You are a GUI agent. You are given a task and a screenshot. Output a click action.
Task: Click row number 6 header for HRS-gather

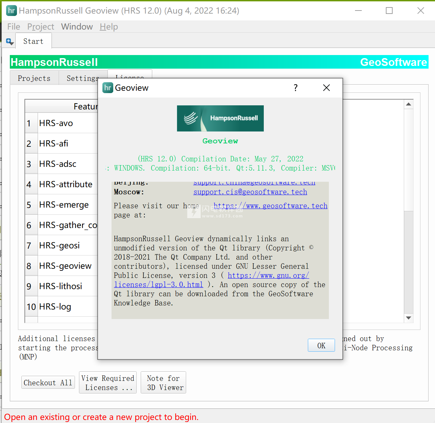[31, 225]
